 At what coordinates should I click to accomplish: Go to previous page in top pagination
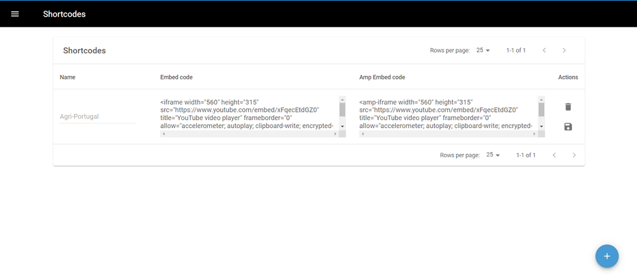click(544, 50)
